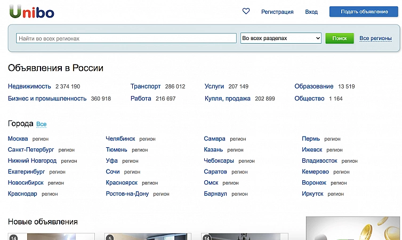Click the 'Подать объявление' button
Viewport: 402px width, 240px height.
tap(364, 12)
